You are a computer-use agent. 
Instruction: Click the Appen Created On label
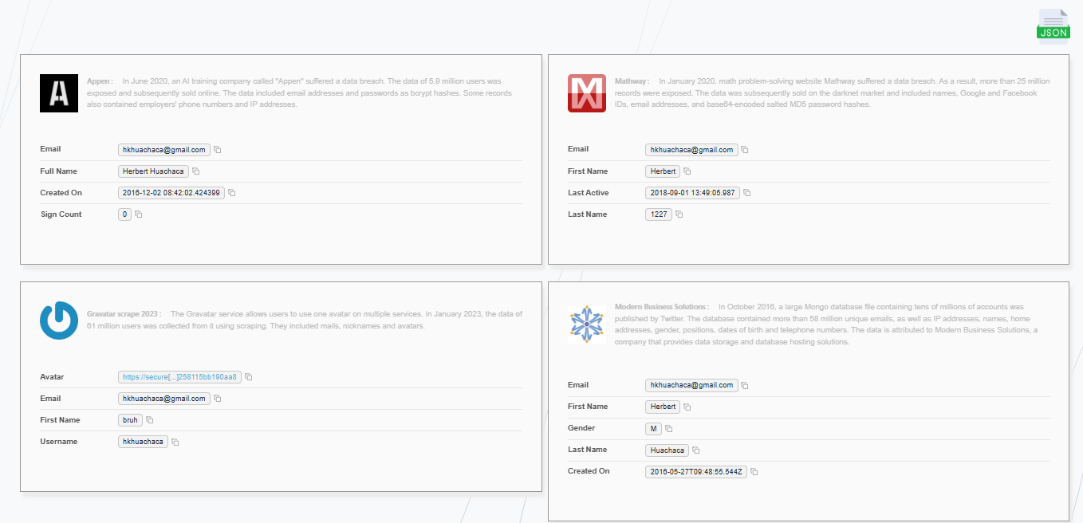point(61,193)
